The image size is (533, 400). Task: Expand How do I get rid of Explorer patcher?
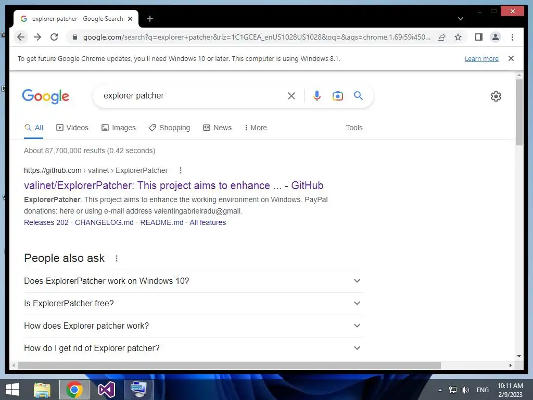point(193,348)
